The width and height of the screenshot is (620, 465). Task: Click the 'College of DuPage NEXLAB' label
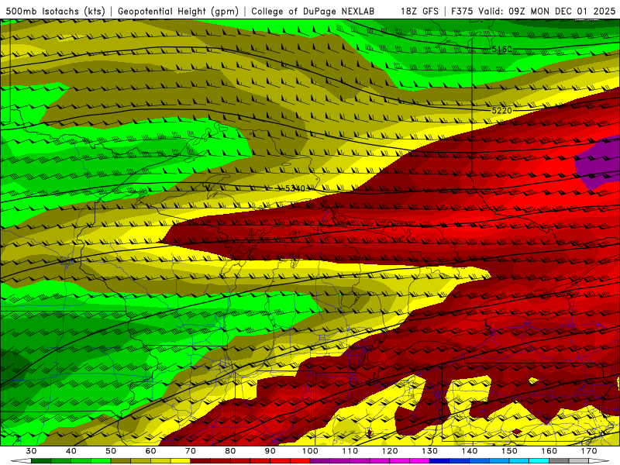312,11
